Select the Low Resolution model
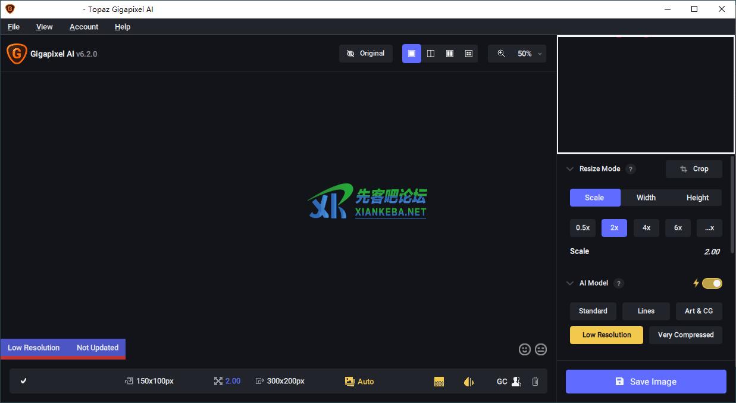 point(606,335)
